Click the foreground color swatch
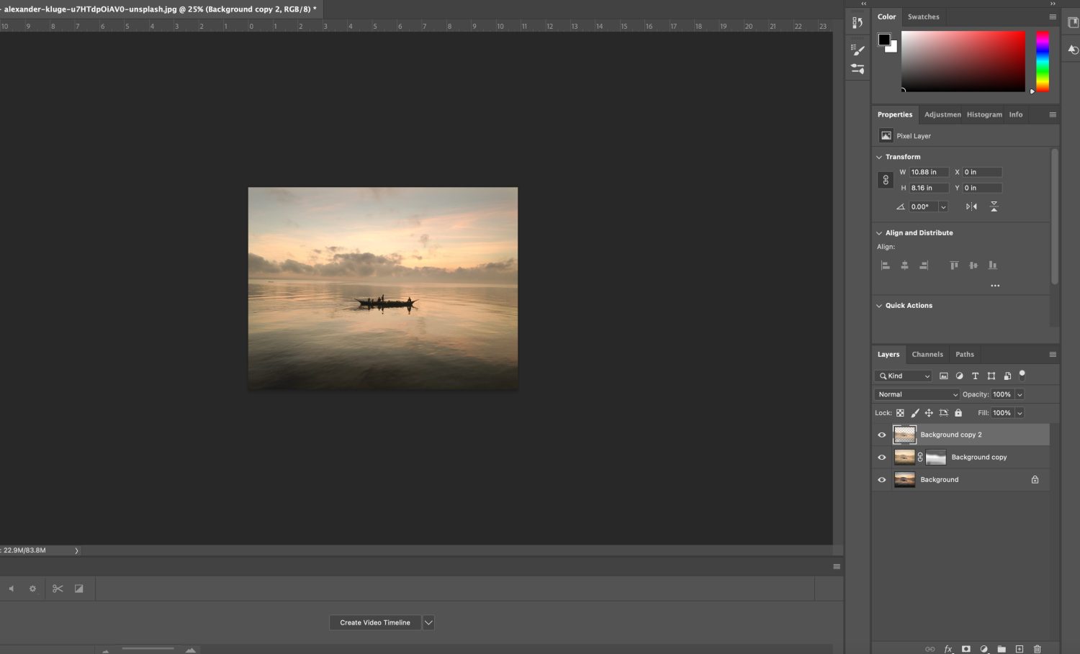The height and width of the screenshot is (654, 1080). click(x=883, y=40)
